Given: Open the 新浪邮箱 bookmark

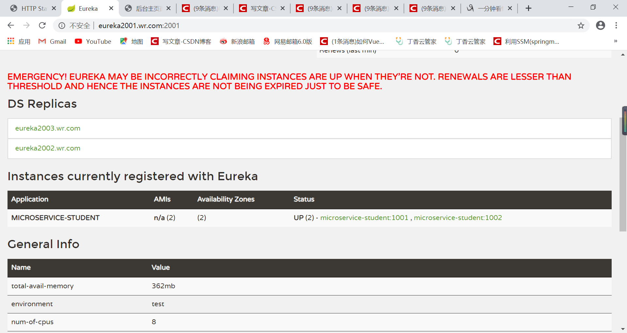Looking at the screenshot, I should (x=237, y=41).
